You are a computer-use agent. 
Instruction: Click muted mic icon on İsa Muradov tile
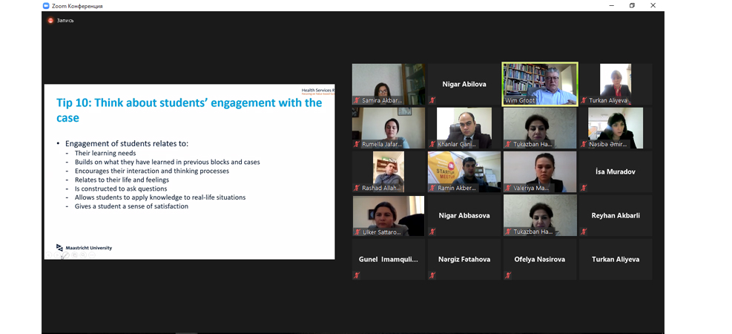[583, 188]
